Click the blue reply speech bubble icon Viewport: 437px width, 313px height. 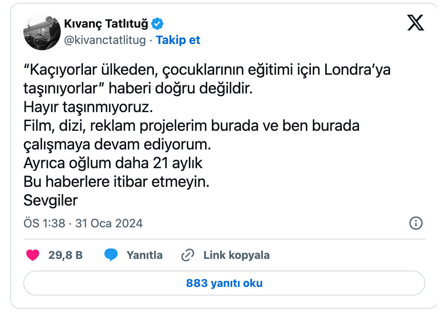coord(111,255)
